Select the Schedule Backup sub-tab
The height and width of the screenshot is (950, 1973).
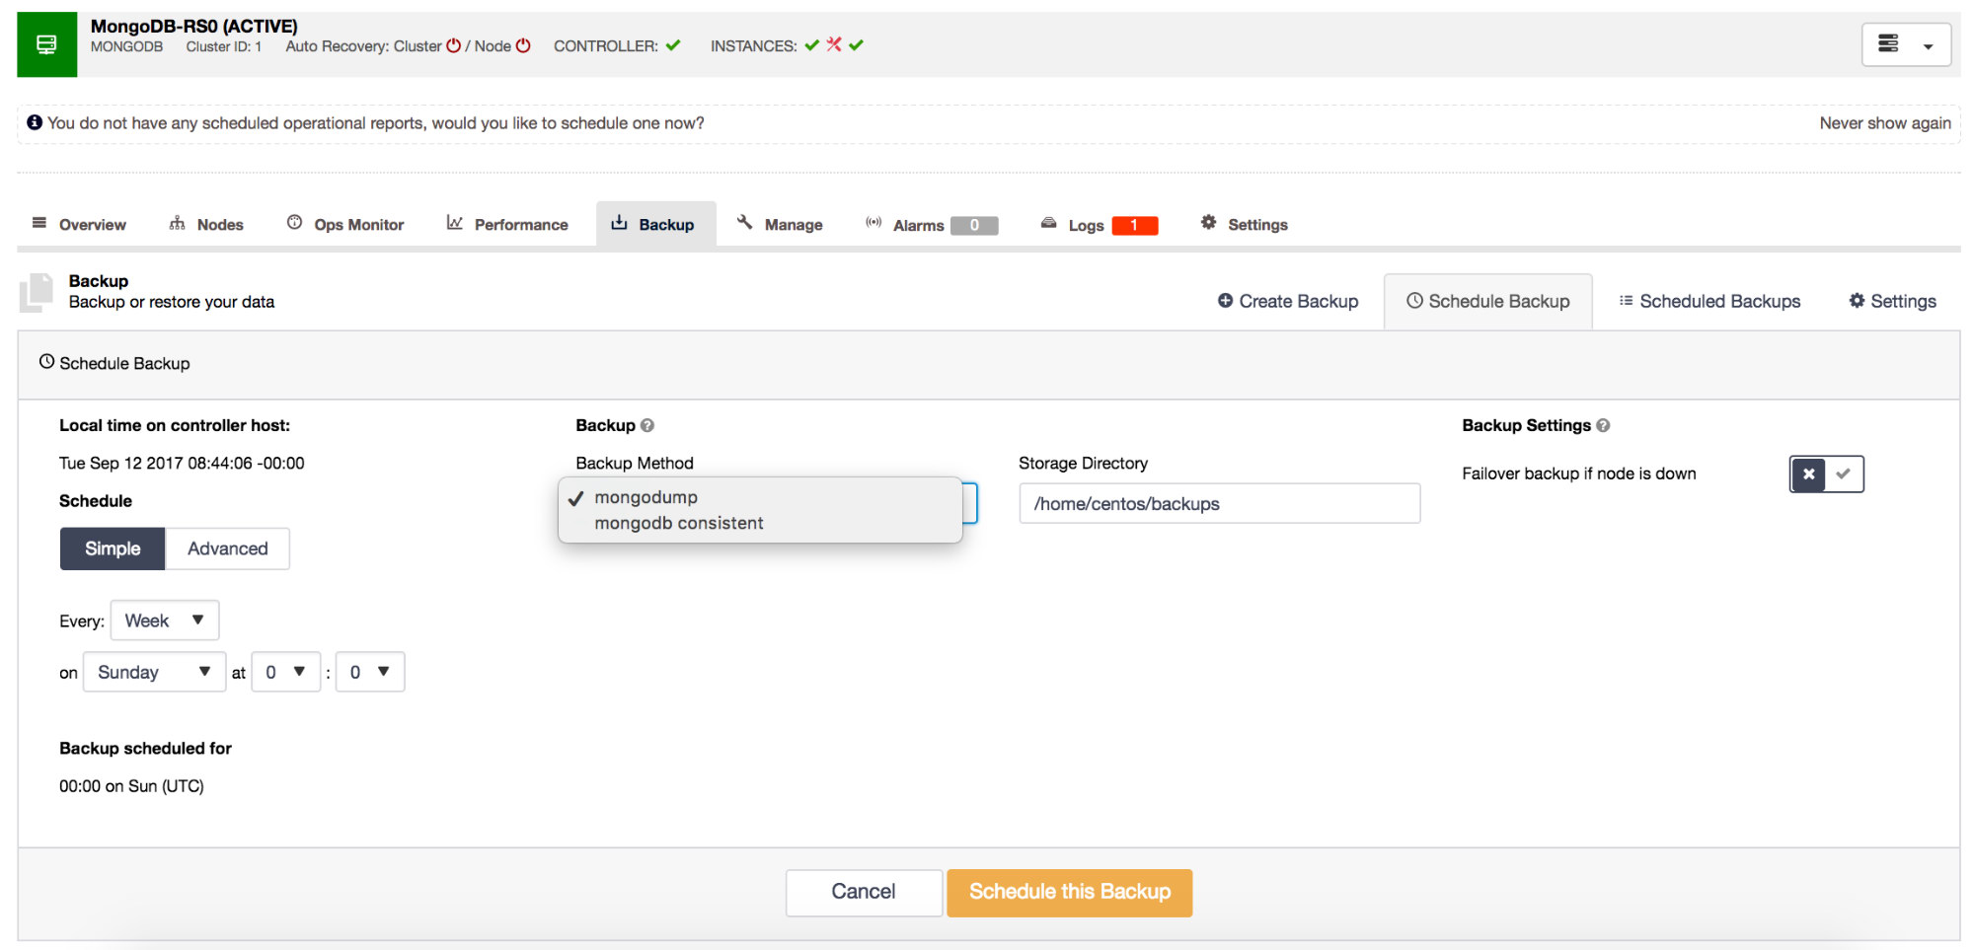(1488, 301)
